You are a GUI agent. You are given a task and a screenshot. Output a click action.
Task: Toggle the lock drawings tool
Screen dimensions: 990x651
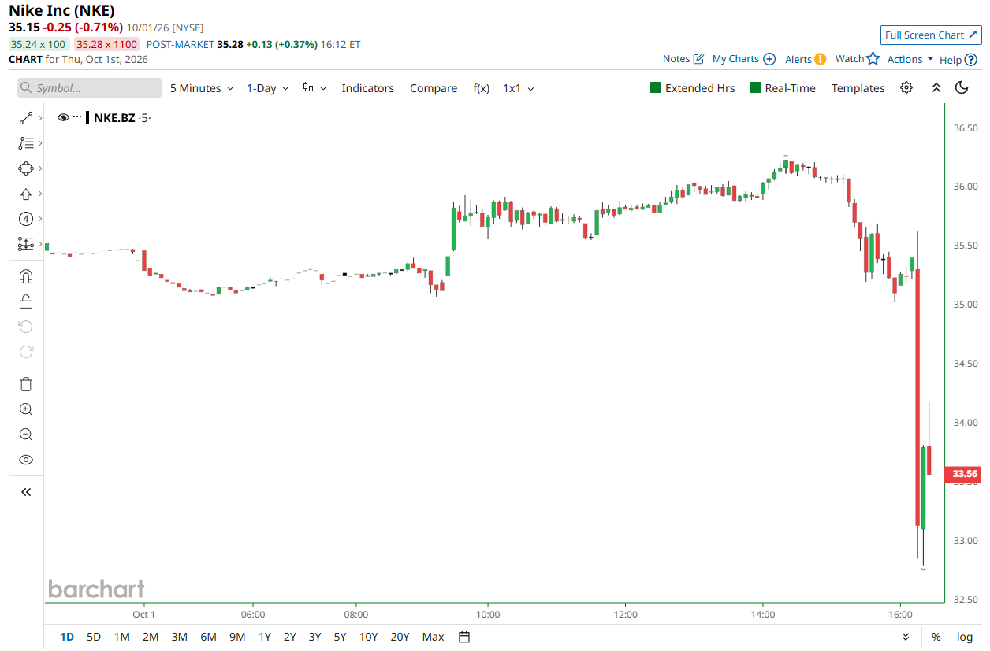[26, 301]
